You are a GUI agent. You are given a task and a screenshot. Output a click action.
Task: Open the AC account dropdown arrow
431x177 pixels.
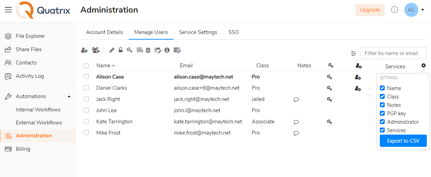[x=423, y=10]
